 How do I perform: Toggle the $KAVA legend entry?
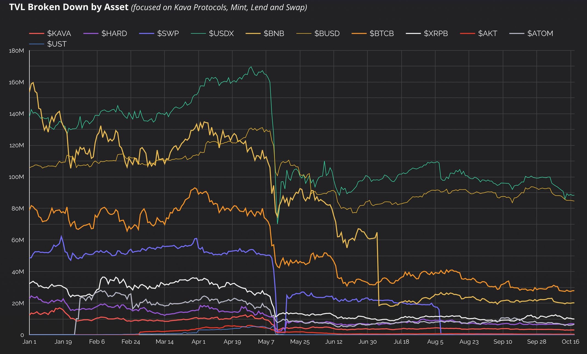click(59, 33)
